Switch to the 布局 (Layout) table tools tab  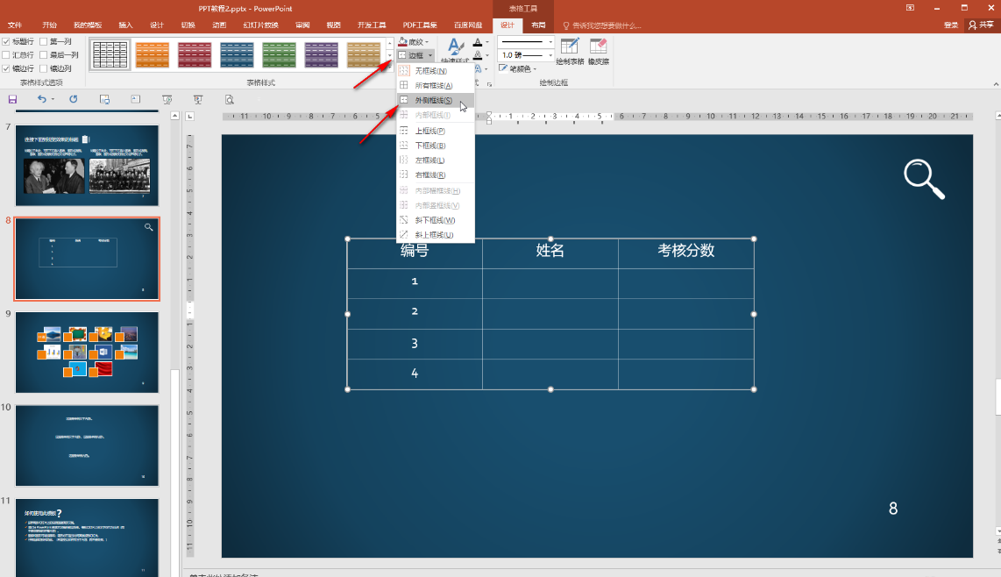point(538,25)
